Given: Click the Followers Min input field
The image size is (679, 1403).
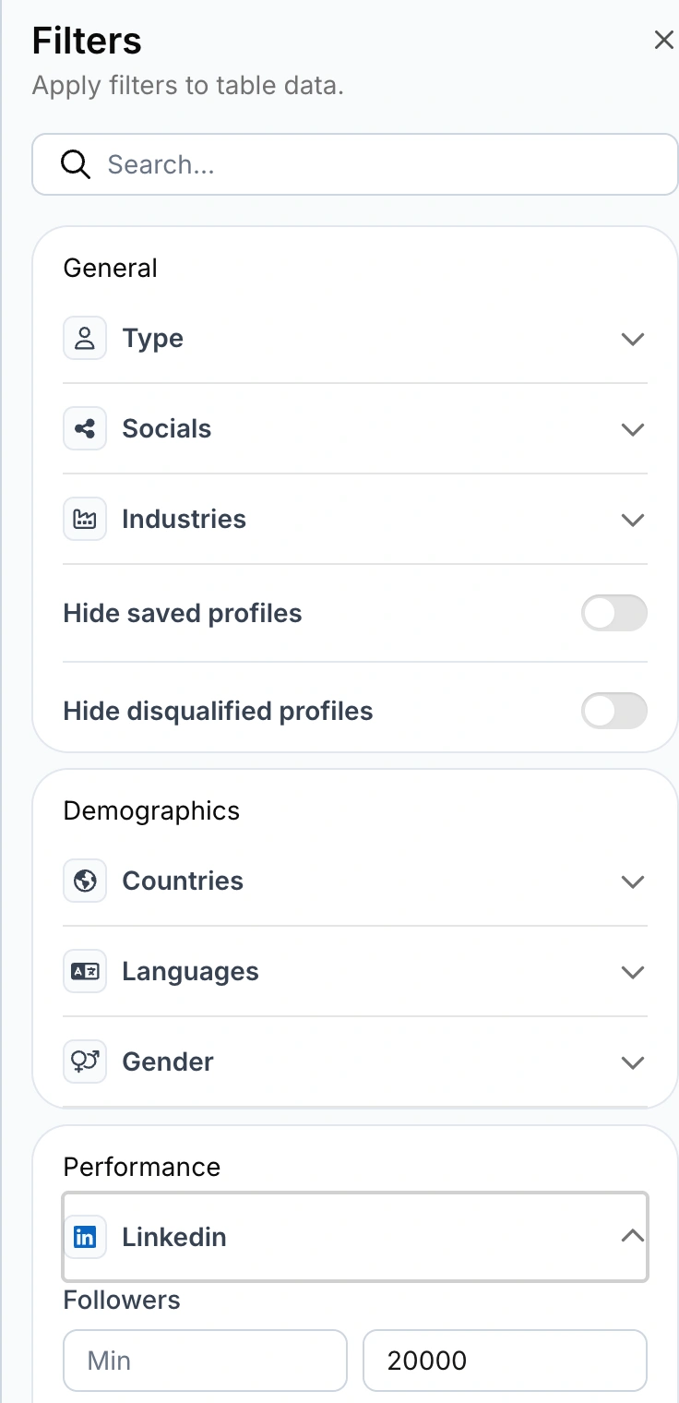Looking at the screenshot, I should coord(205,1361).
